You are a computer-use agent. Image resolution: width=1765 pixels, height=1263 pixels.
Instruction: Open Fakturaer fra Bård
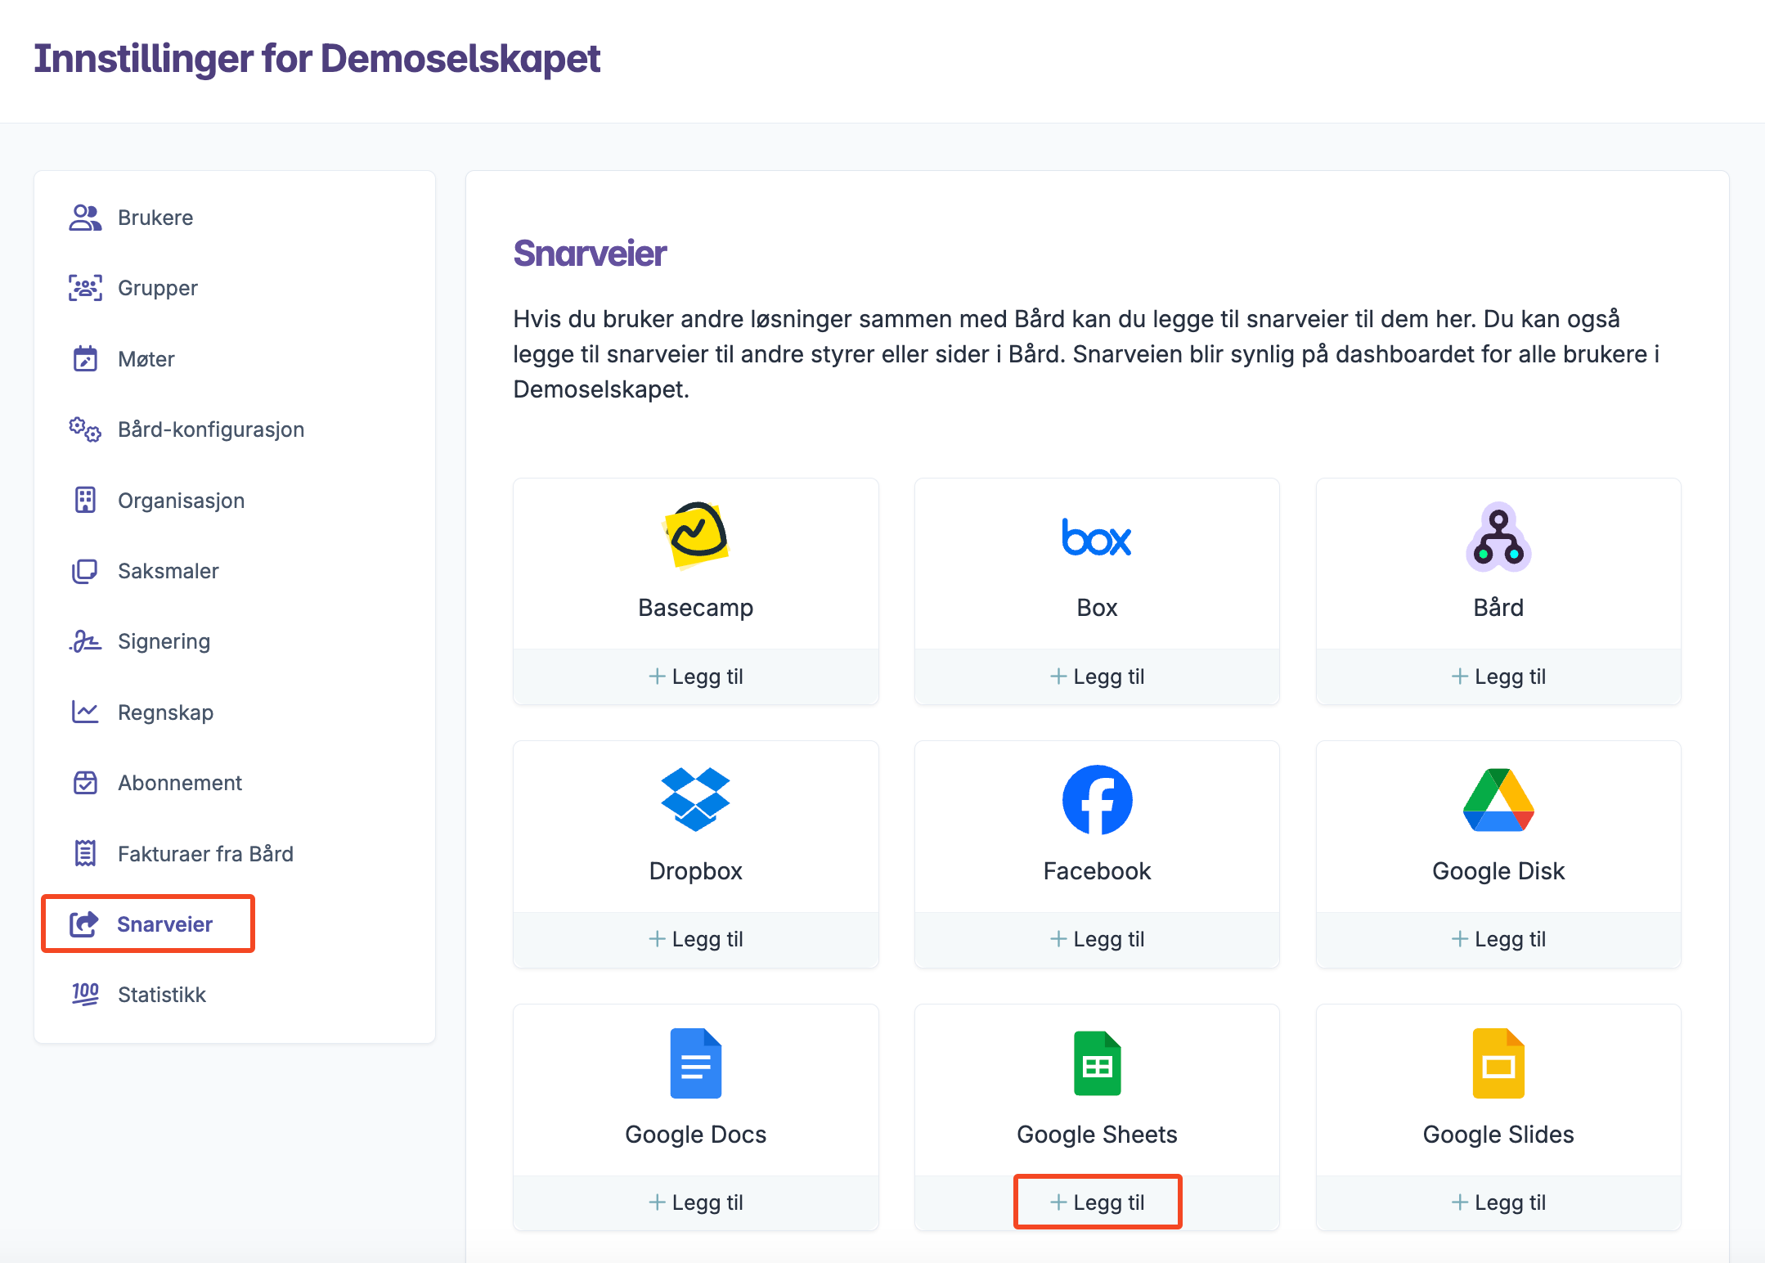point(205,853)
